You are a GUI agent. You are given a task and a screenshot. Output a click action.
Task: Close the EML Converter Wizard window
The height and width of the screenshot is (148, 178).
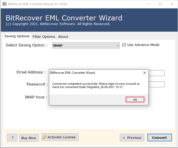coord(172,4)
